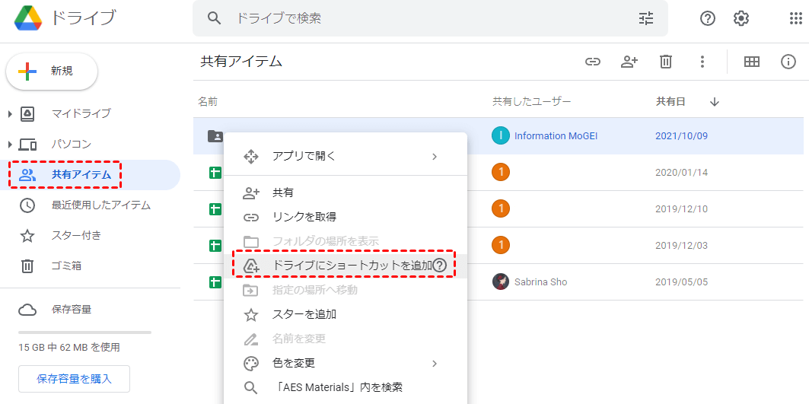Click the 新規 button
Viewport: 809px width, 404px height.
pos(52,72)
